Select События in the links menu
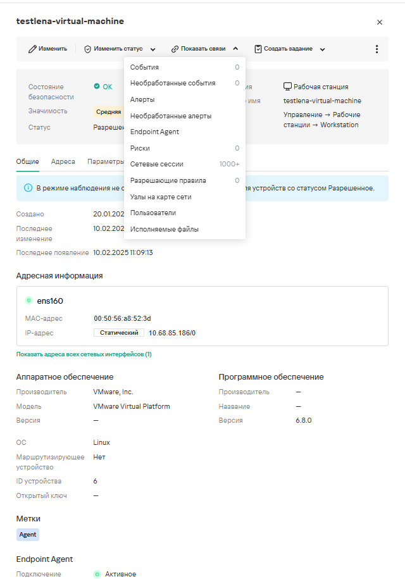 click(x=144, y=67)
